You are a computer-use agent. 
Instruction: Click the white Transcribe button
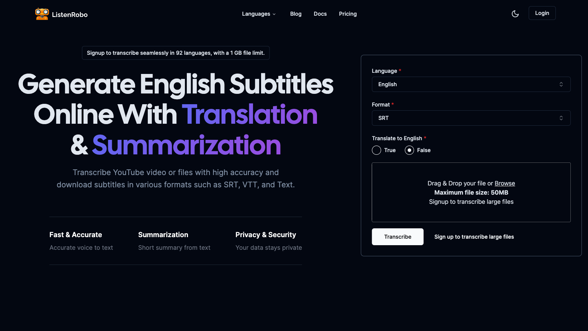[397, 237]
